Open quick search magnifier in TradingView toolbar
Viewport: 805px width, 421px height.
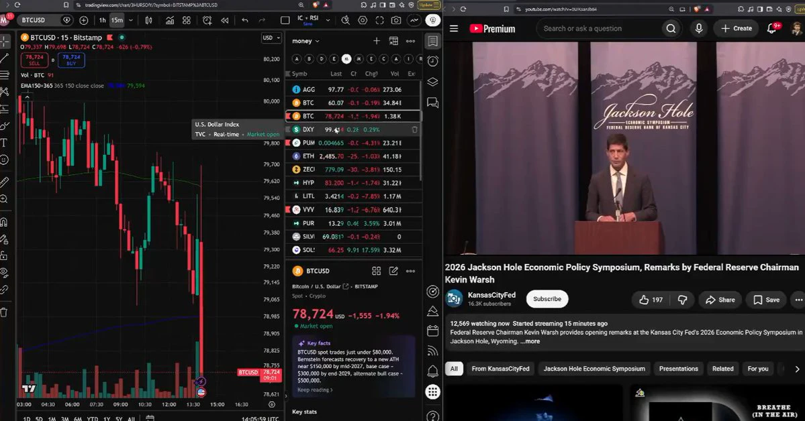point(346,20)
